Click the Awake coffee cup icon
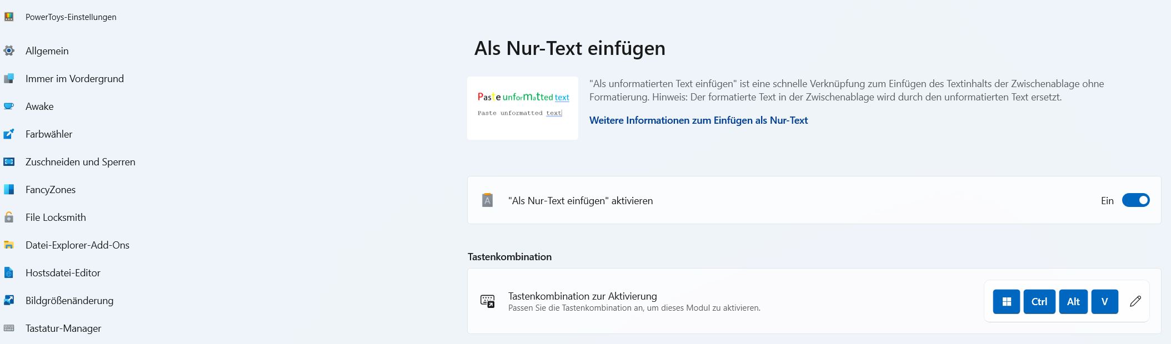The width and height of the screenshot is (1171, 344). point(9,107)
